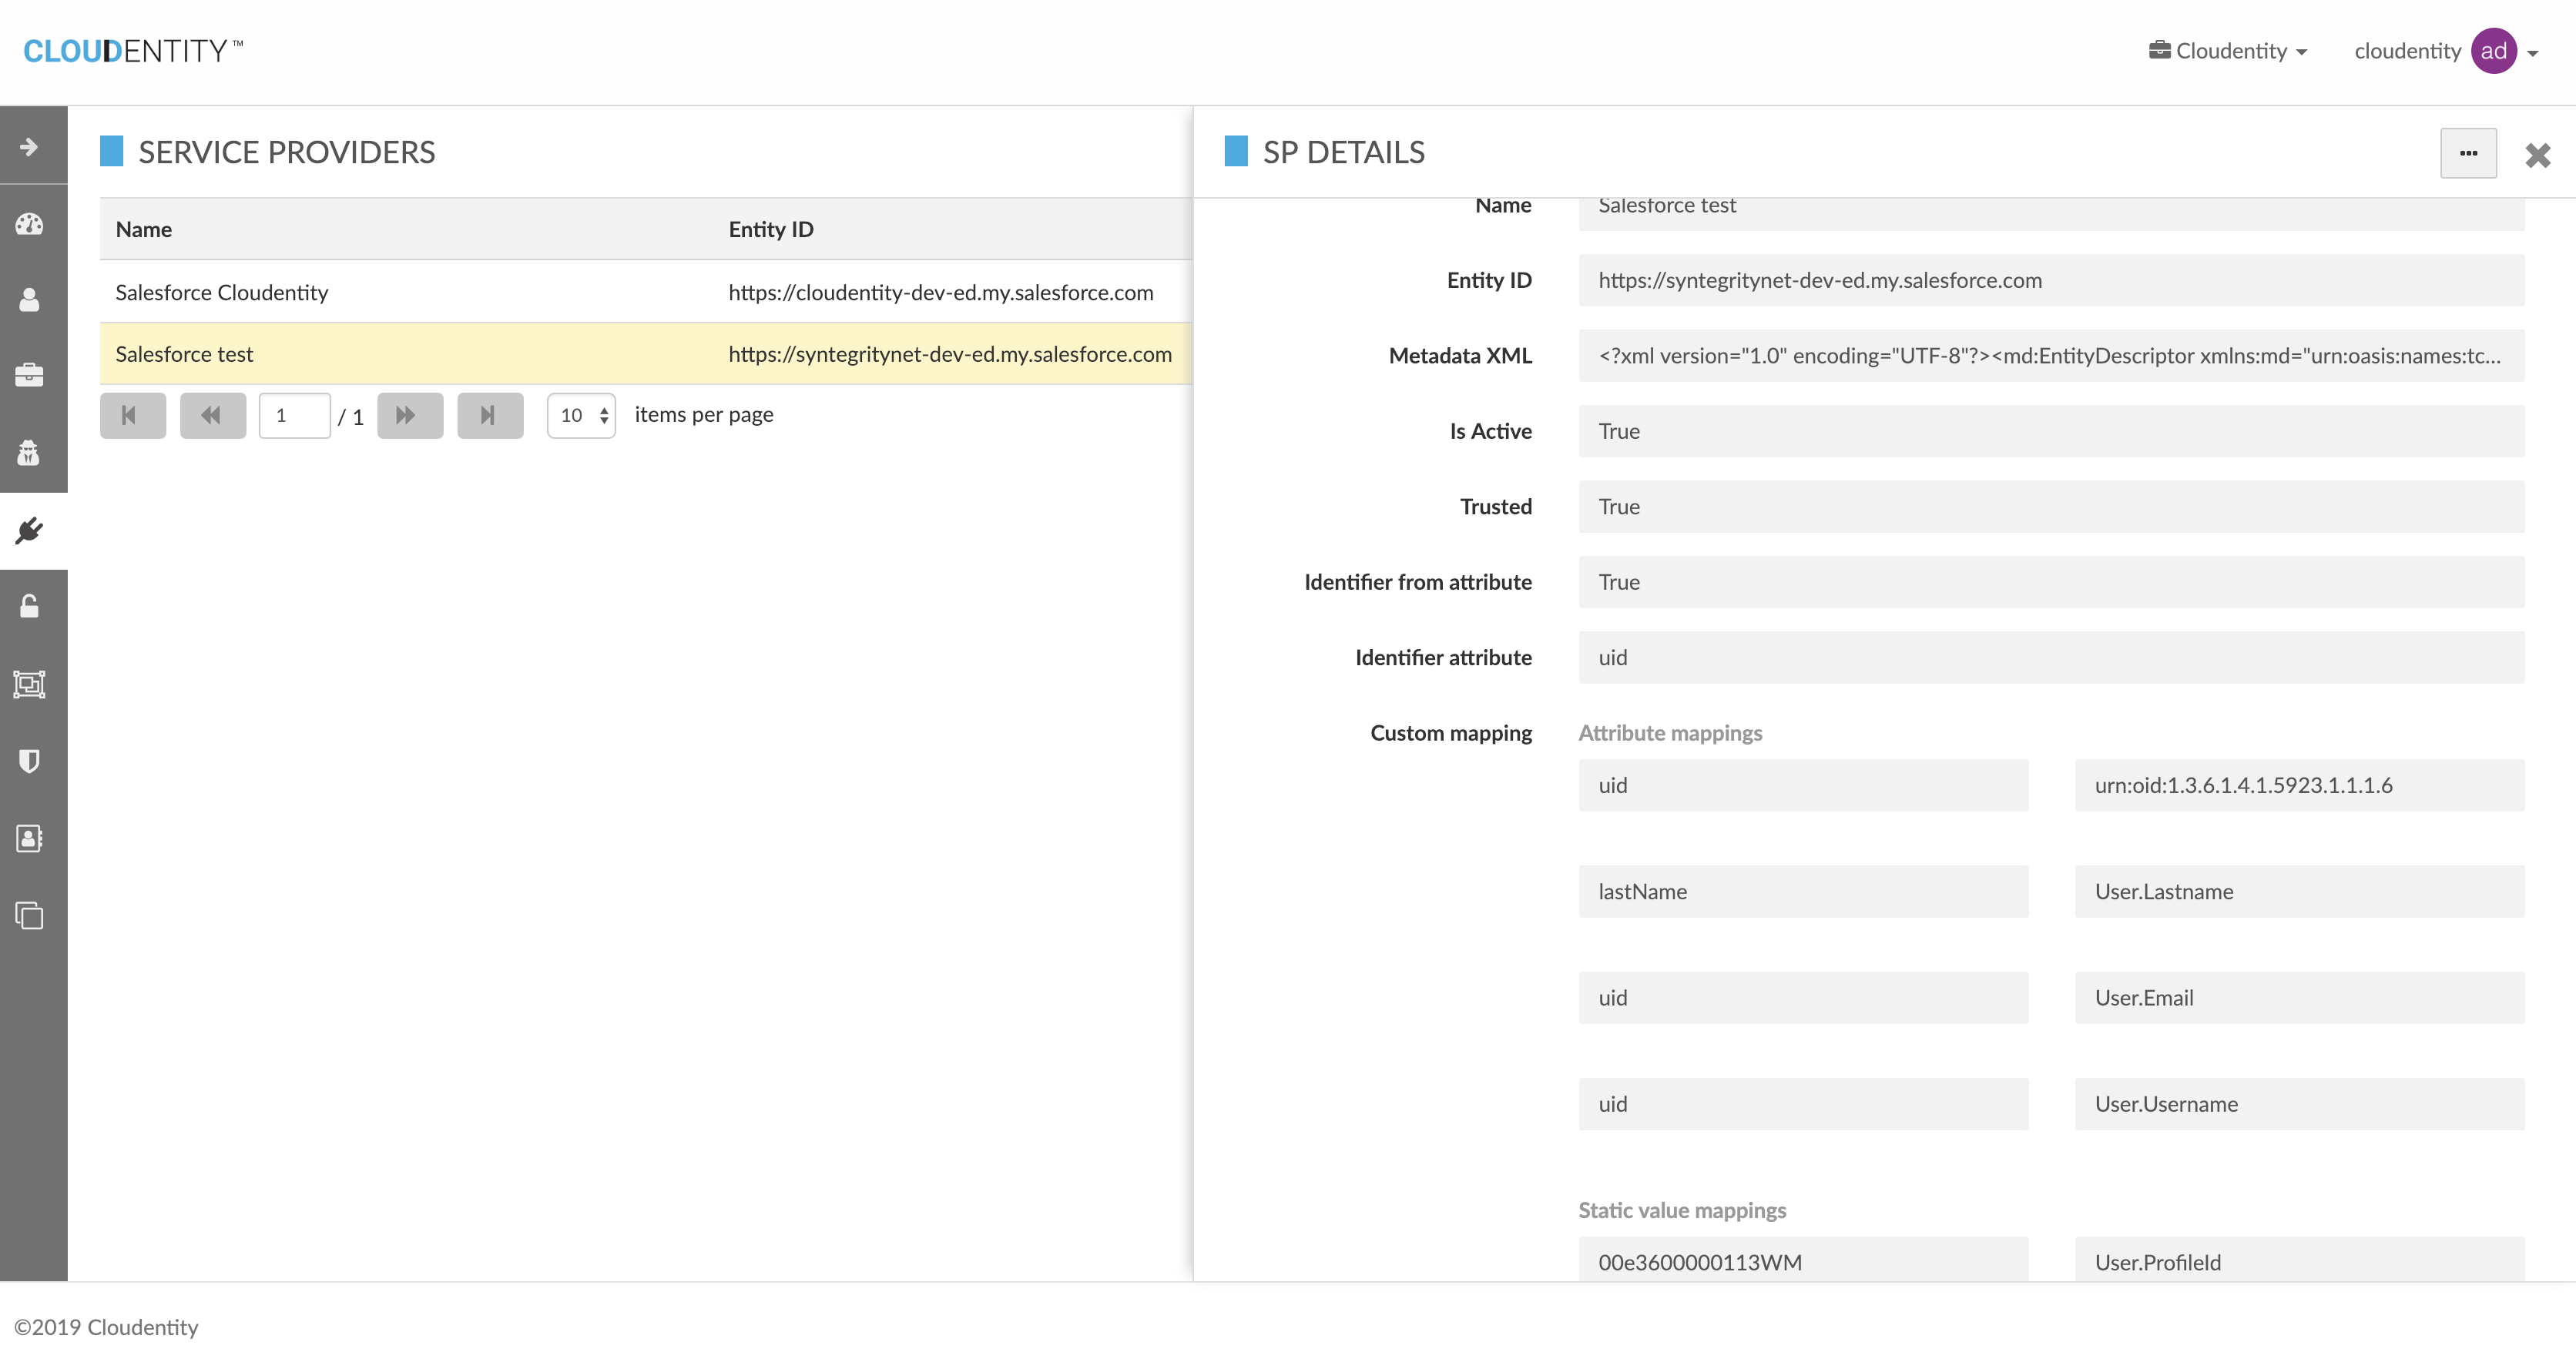This screenshot has width=2576, height=1352.
Task: Click the Static value mappings heading
Action: pyautogui.click(x=1682, y=1210)
